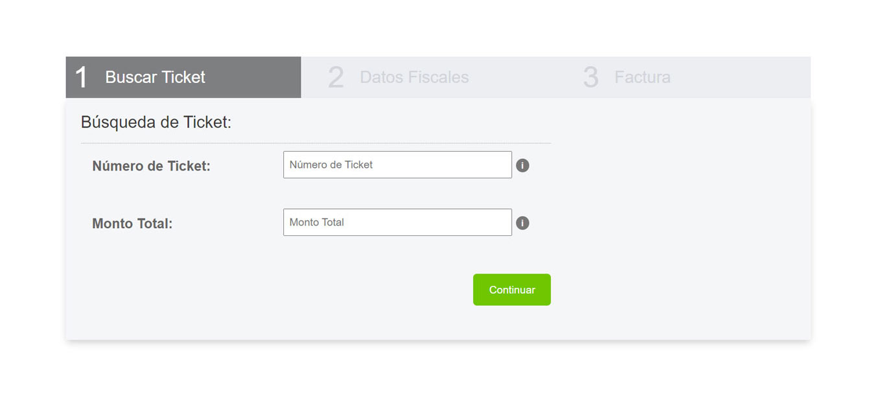
Task: Click the shadowed bottom edge of the form card
Action: tap(438, 338)
